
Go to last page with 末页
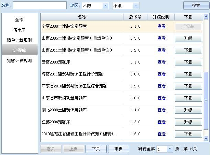(119, 149)
